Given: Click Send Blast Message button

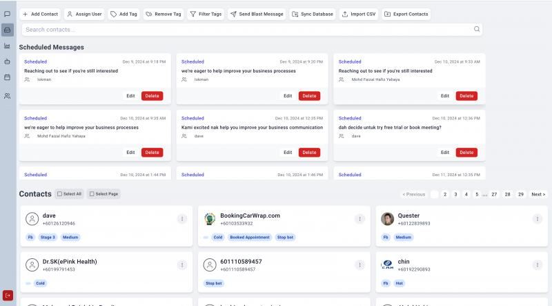Looking at the screenshot, I should (257, 14).
